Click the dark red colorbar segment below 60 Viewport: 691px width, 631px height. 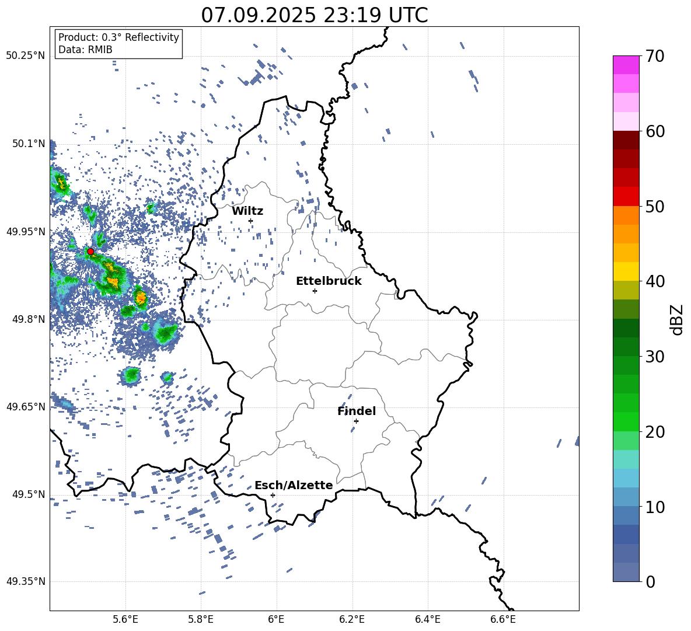(626, 140)
